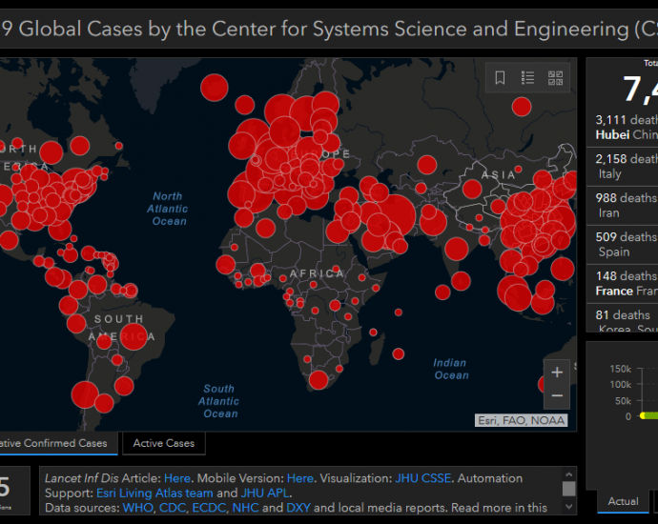
Task: Zoom out with the map minus button
Action: 557,395
